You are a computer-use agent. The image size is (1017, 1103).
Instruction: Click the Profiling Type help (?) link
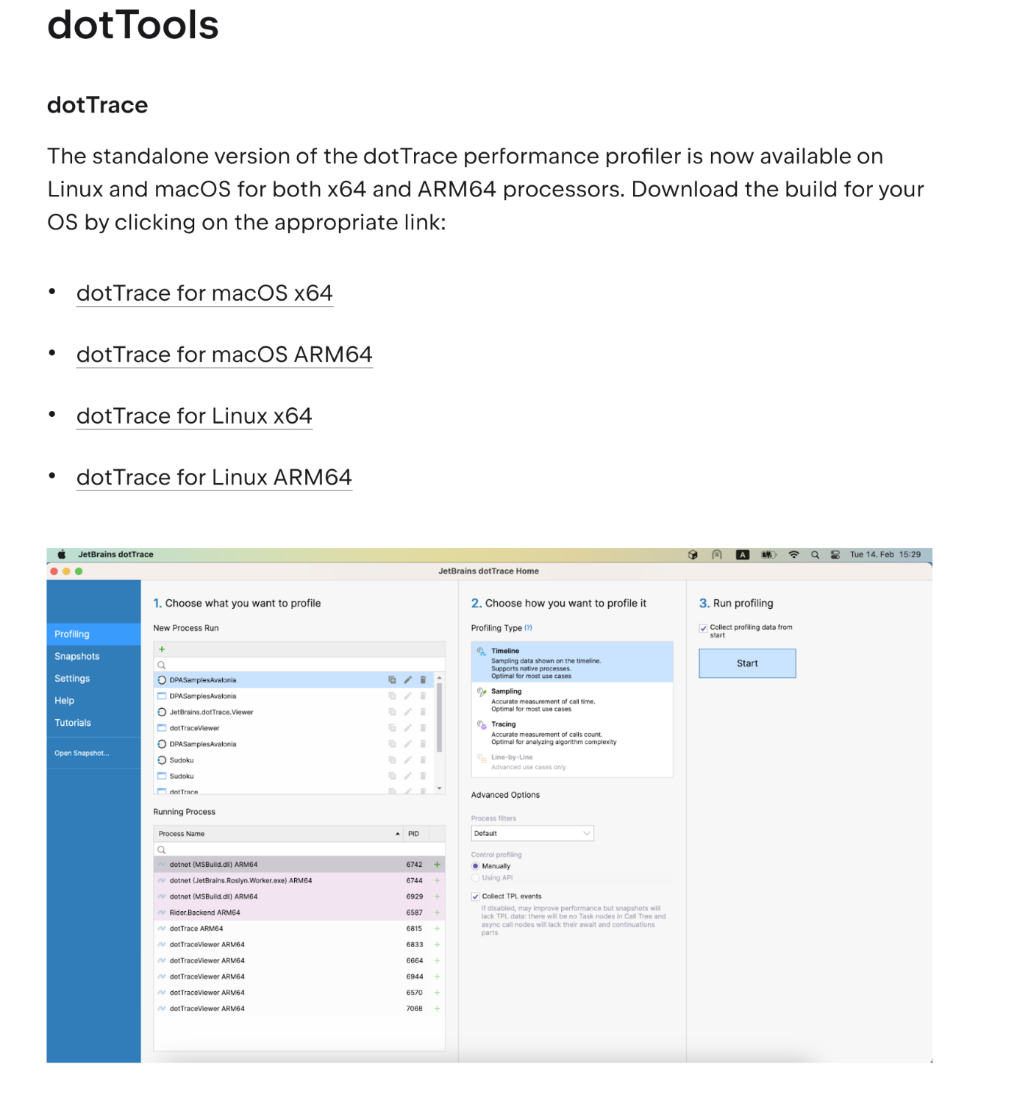click(528, 628)
